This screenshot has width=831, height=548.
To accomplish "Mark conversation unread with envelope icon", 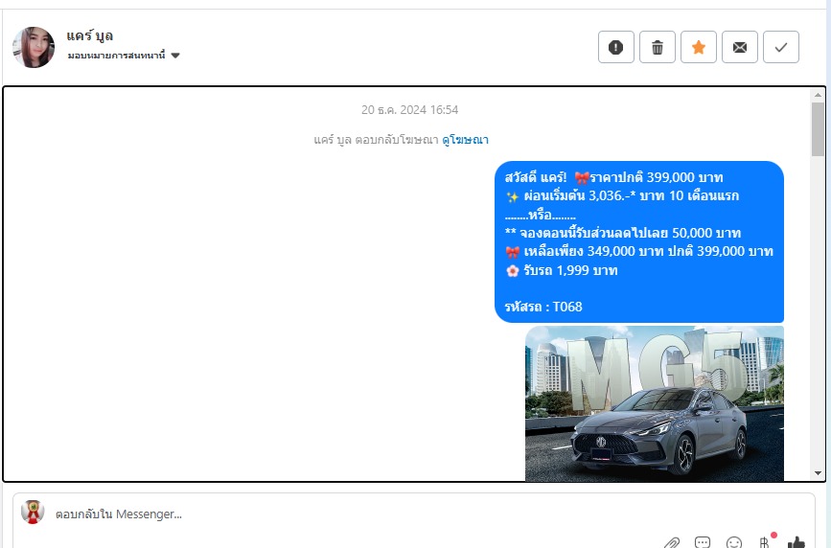I will (x=740, y=47).
